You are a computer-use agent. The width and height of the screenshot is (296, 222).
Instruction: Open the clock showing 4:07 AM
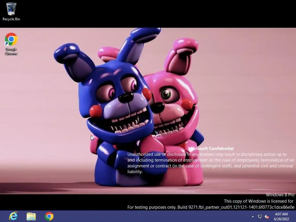click(281, 217)
